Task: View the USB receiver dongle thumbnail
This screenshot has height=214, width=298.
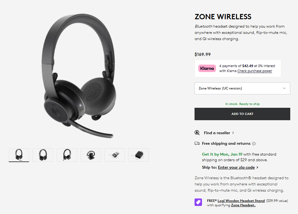Action: click(x=115, y=155)
